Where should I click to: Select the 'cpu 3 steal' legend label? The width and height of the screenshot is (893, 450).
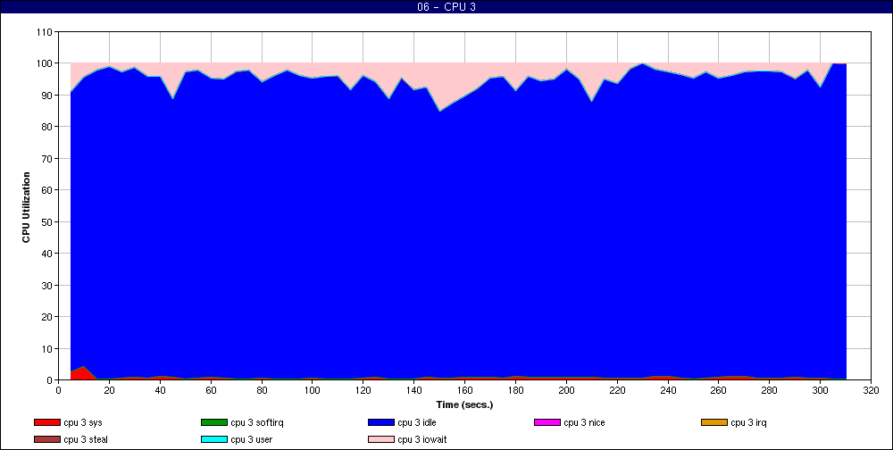click(x=86, y=440)
